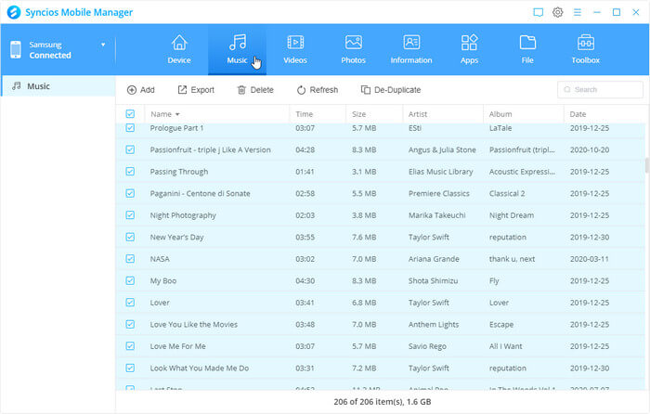Open the Device home tab
Viewport: 650px width, 414px height.
(179, 49)
